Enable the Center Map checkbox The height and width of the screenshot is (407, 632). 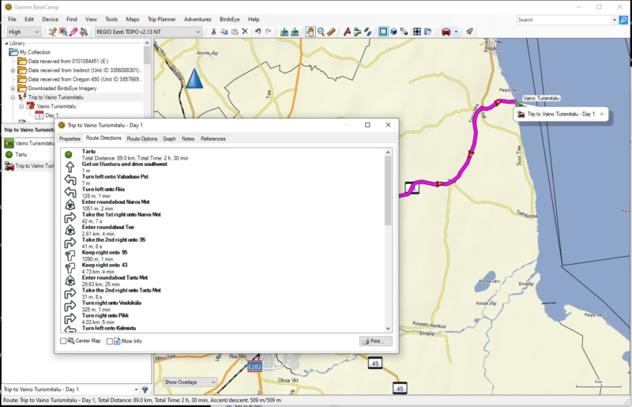64,341
